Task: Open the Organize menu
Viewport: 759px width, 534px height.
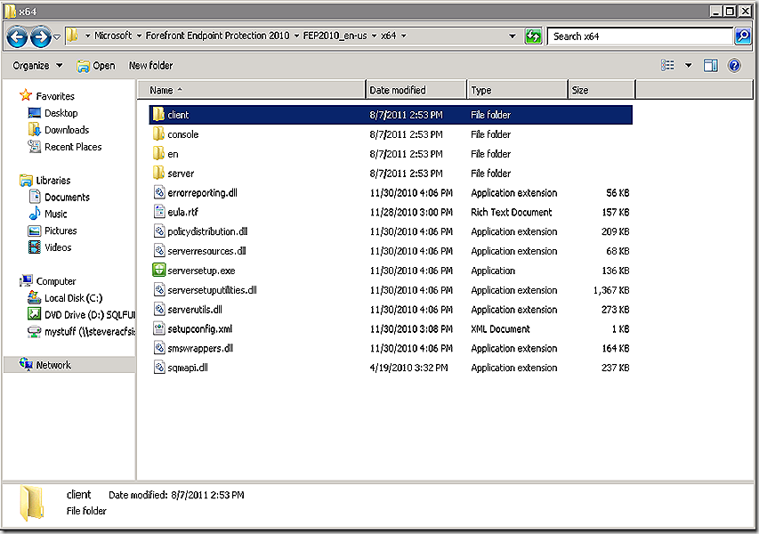Action: [37, 65]
